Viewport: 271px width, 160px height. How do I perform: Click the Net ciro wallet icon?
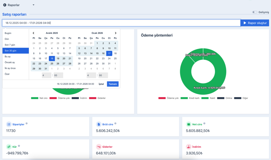[189, 124]
